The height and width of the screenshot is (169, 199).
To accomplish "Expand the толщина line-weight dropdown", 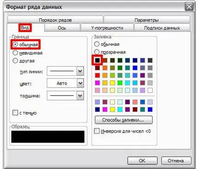I will coord(80,95).
